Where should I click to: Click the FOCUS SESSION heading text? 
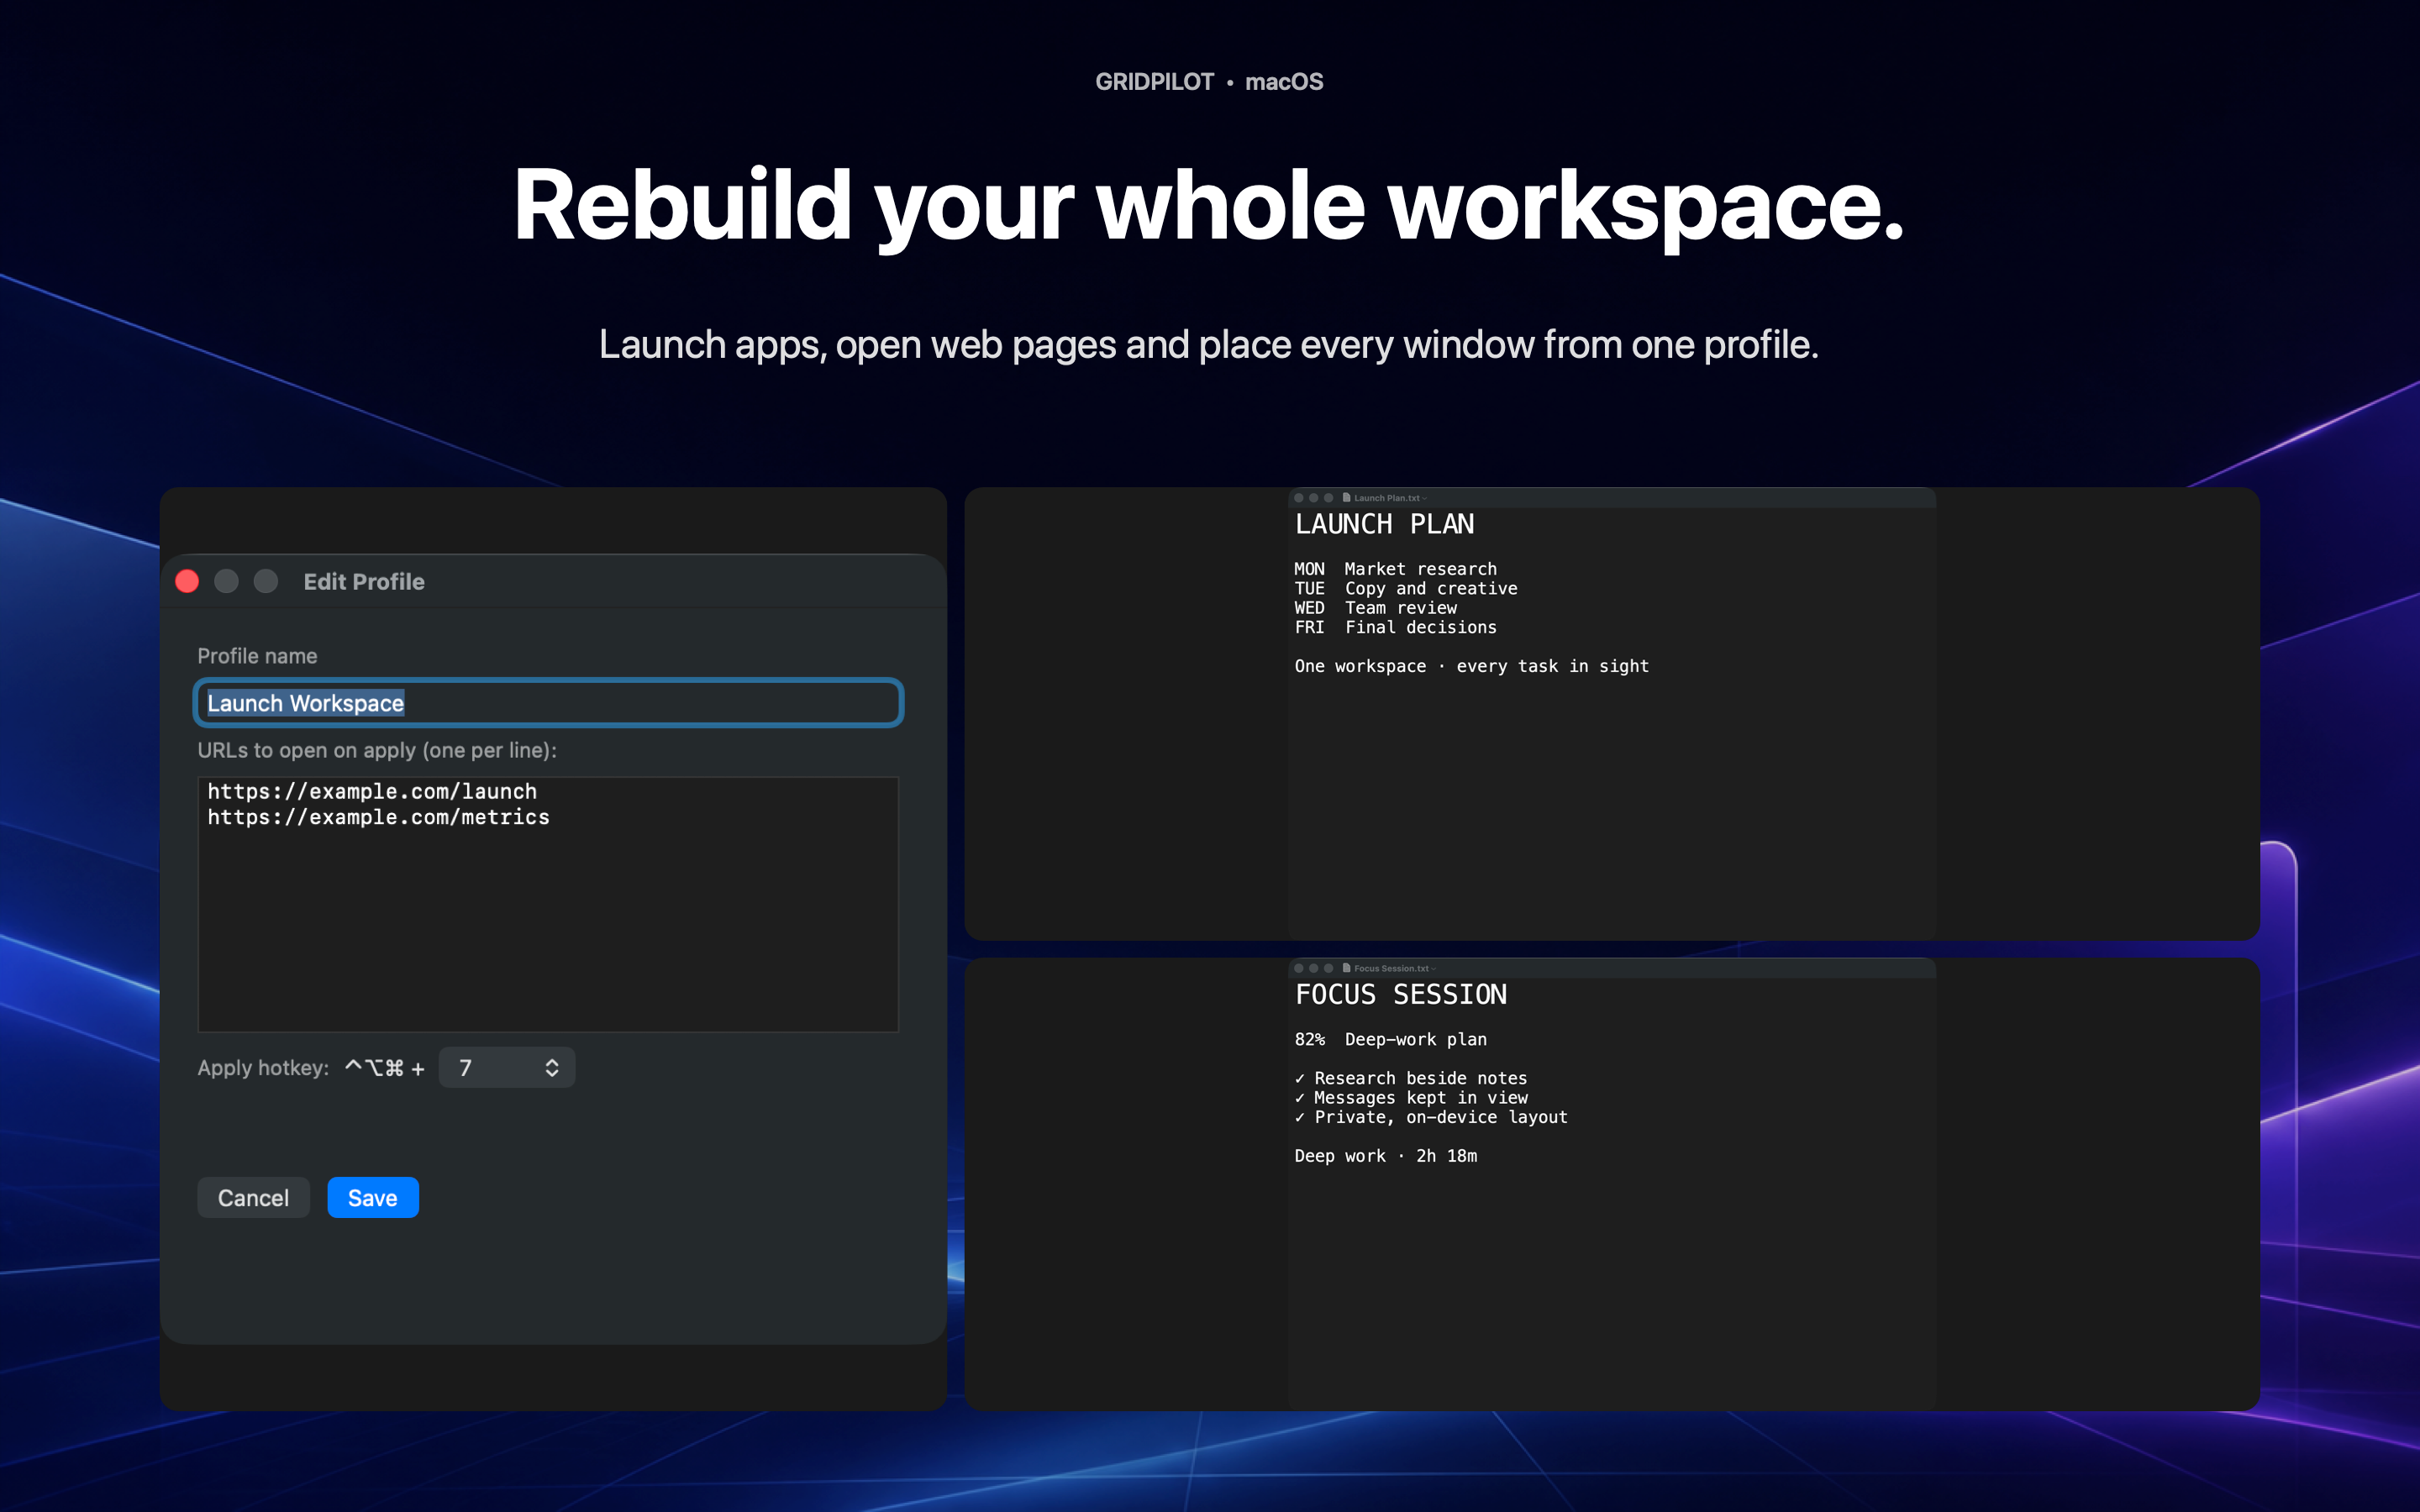click(1400, 994)
